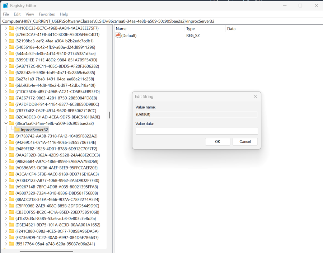This screenshot has width=323, height=253.
Task: Click folder icon of {5999E1EE-711E-48D2-9884-851A709F543D}
Action: pos(11,60)
